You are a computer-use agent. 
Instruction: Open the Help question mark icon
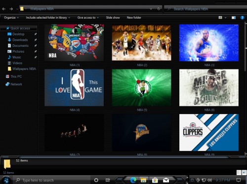(x=242, y=18)
